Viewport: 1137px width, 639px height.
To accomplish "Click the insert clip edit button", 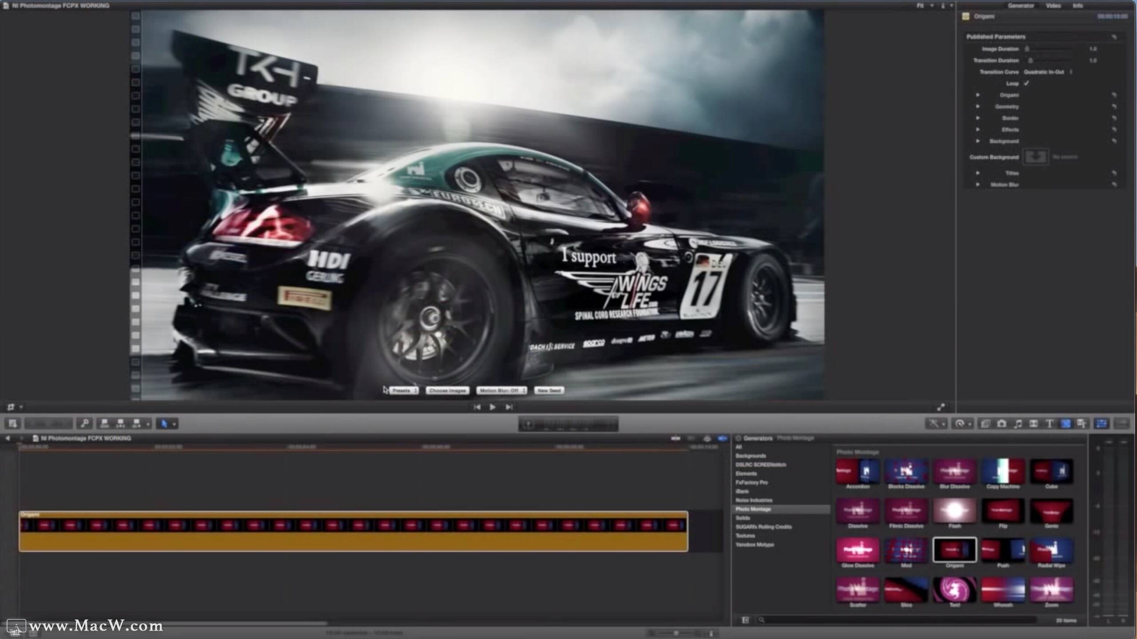I will (x=121, y=423).
